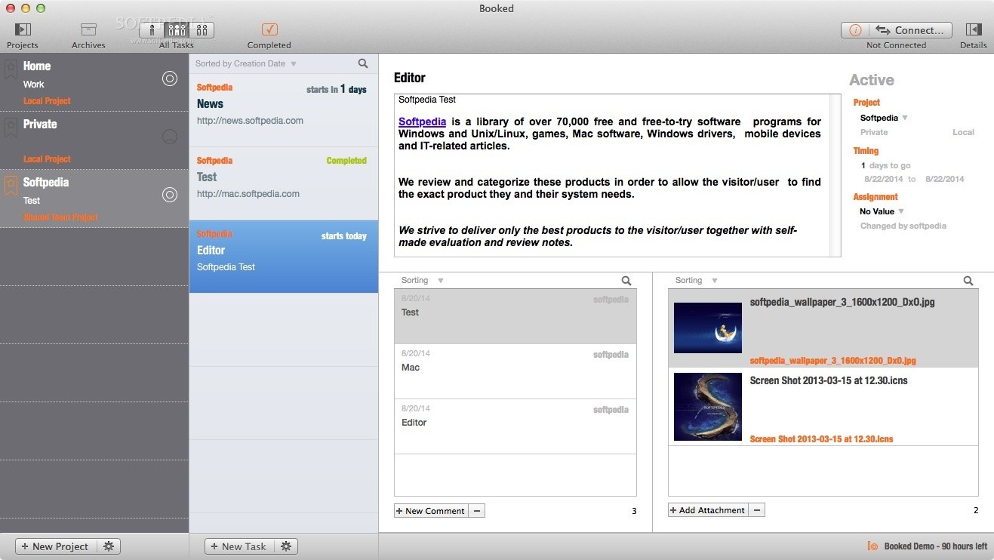Click the bookmark icon of Private project
The height and width of the screenshot is (560, 994).
point(11,128)
